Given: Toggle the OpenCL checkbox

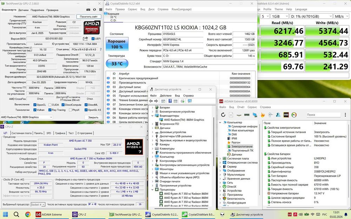Looking at the screenshot, I should point(35,104).
